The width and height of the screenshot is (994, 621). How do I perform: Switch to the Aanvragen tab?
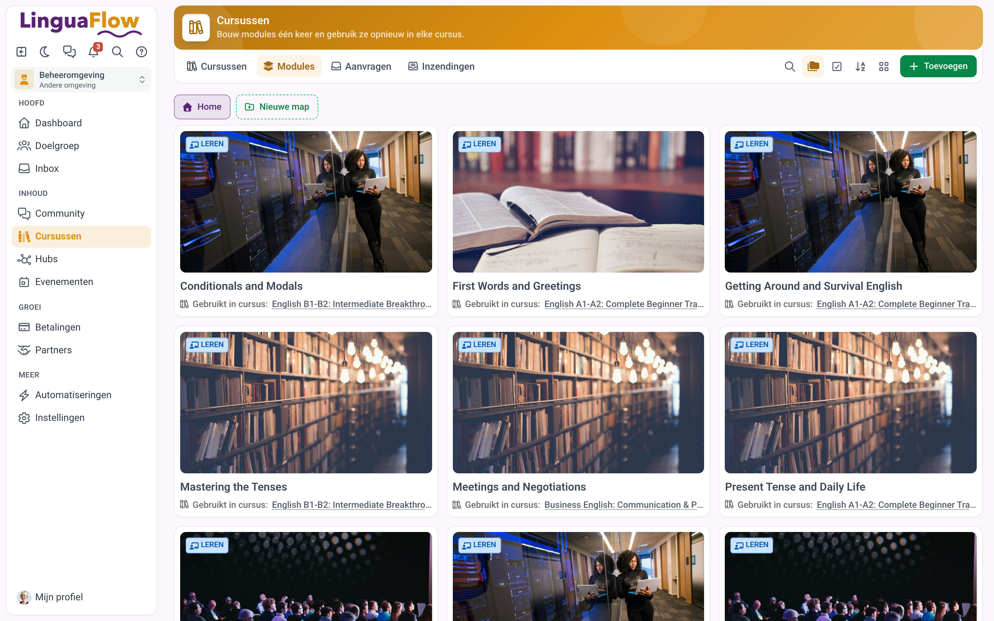click(361, 66)
